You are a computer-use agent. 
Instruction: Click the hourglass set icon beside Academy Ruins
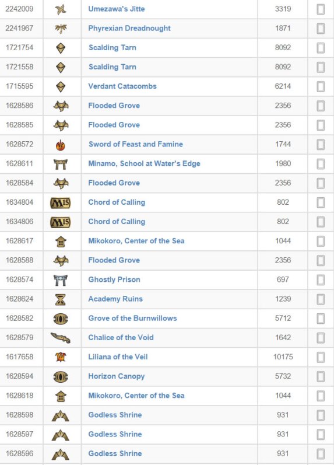(x=61, y=299)
